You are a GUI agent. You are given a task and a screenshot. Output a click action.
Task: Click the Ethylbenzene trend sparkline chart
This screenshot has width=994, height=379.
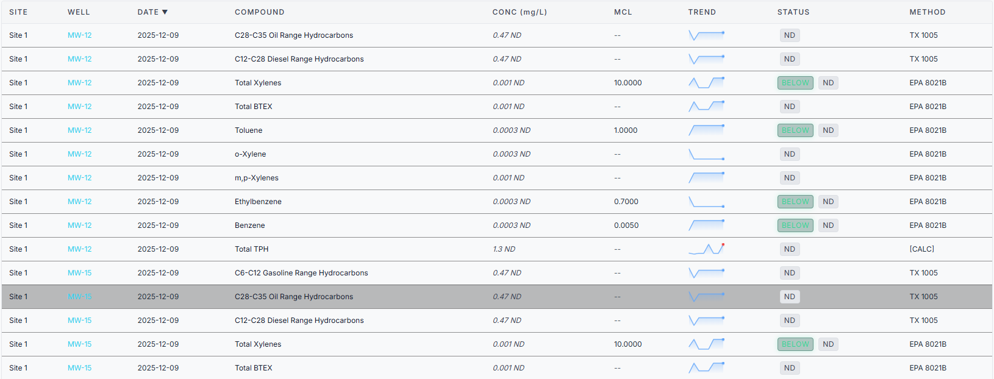pyautogui.click(x=706, y=202)
